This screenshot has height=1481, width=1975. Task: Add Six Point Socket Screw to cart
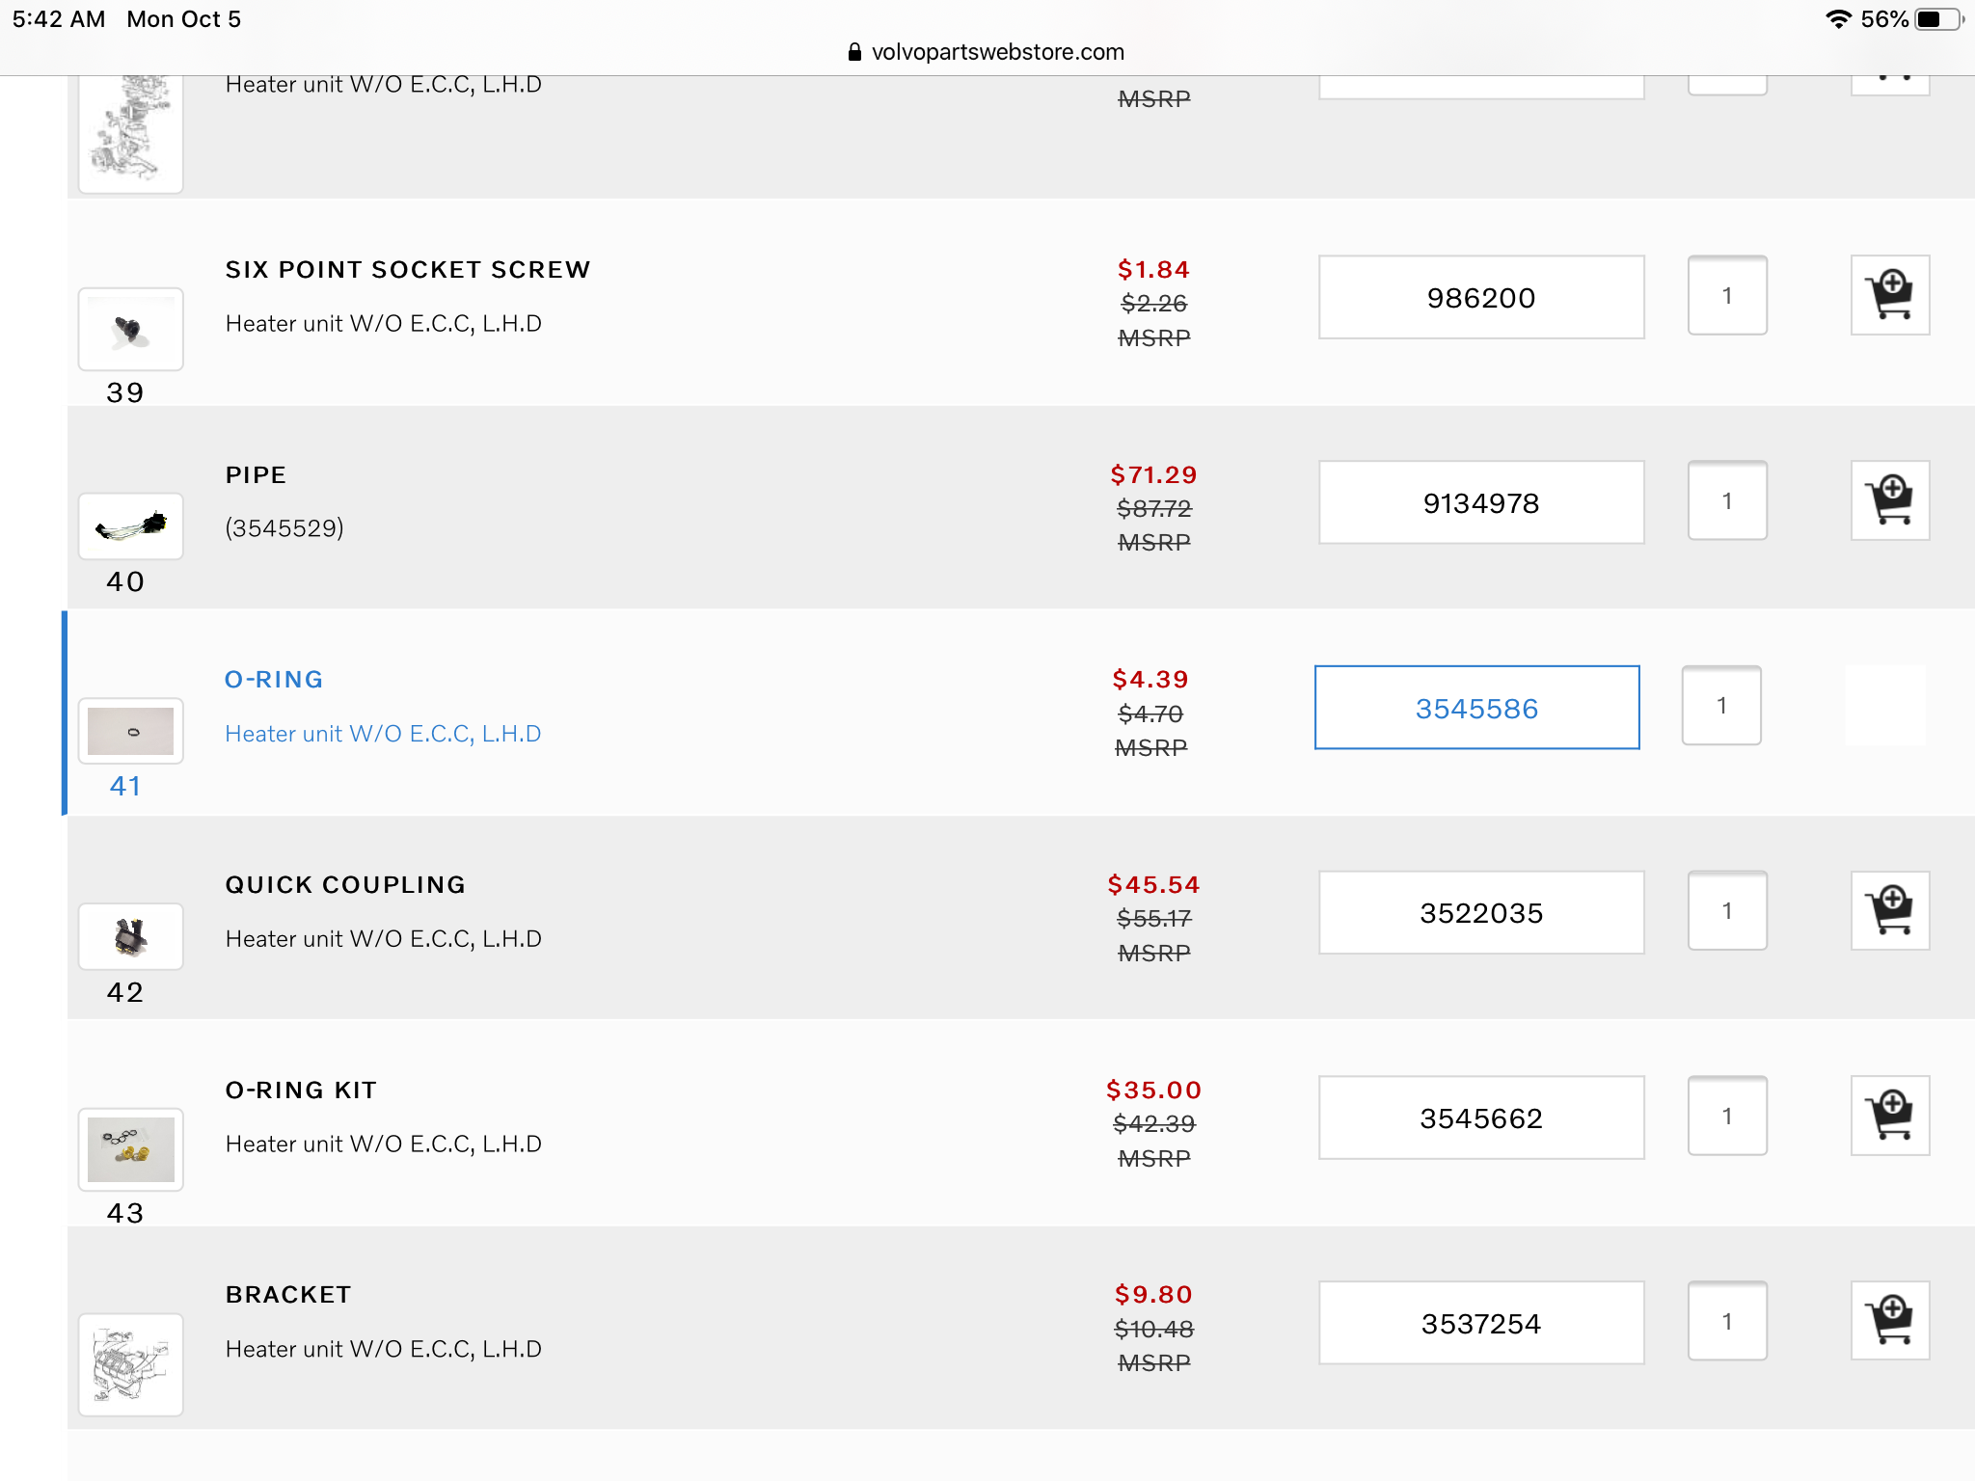pyautogui.click(x=1889, y=296)
